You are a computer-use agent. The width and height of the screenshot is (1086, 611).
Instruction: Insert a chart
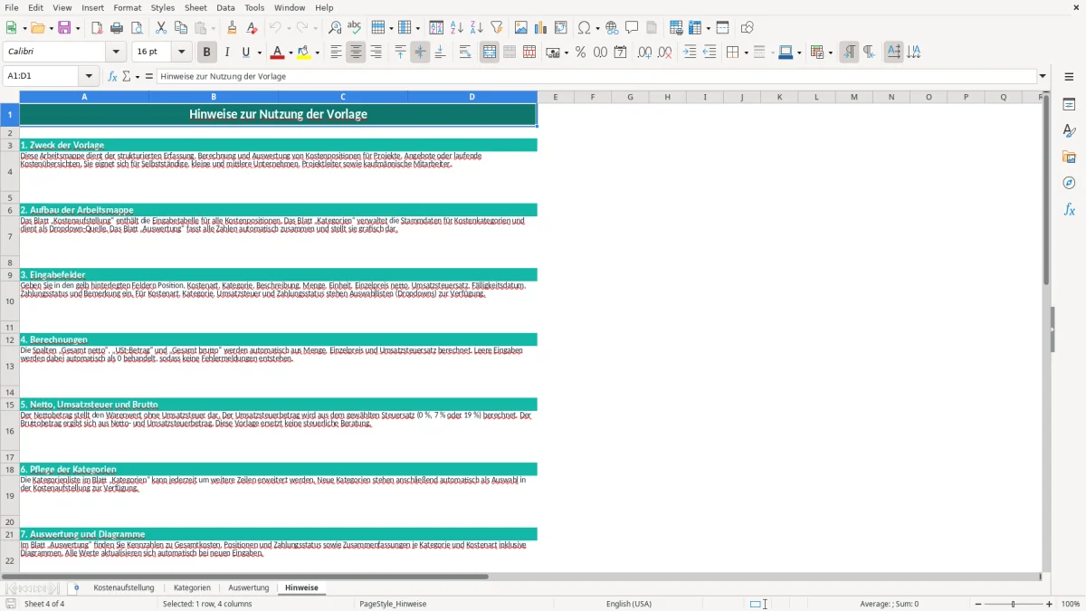coord(541,28)
